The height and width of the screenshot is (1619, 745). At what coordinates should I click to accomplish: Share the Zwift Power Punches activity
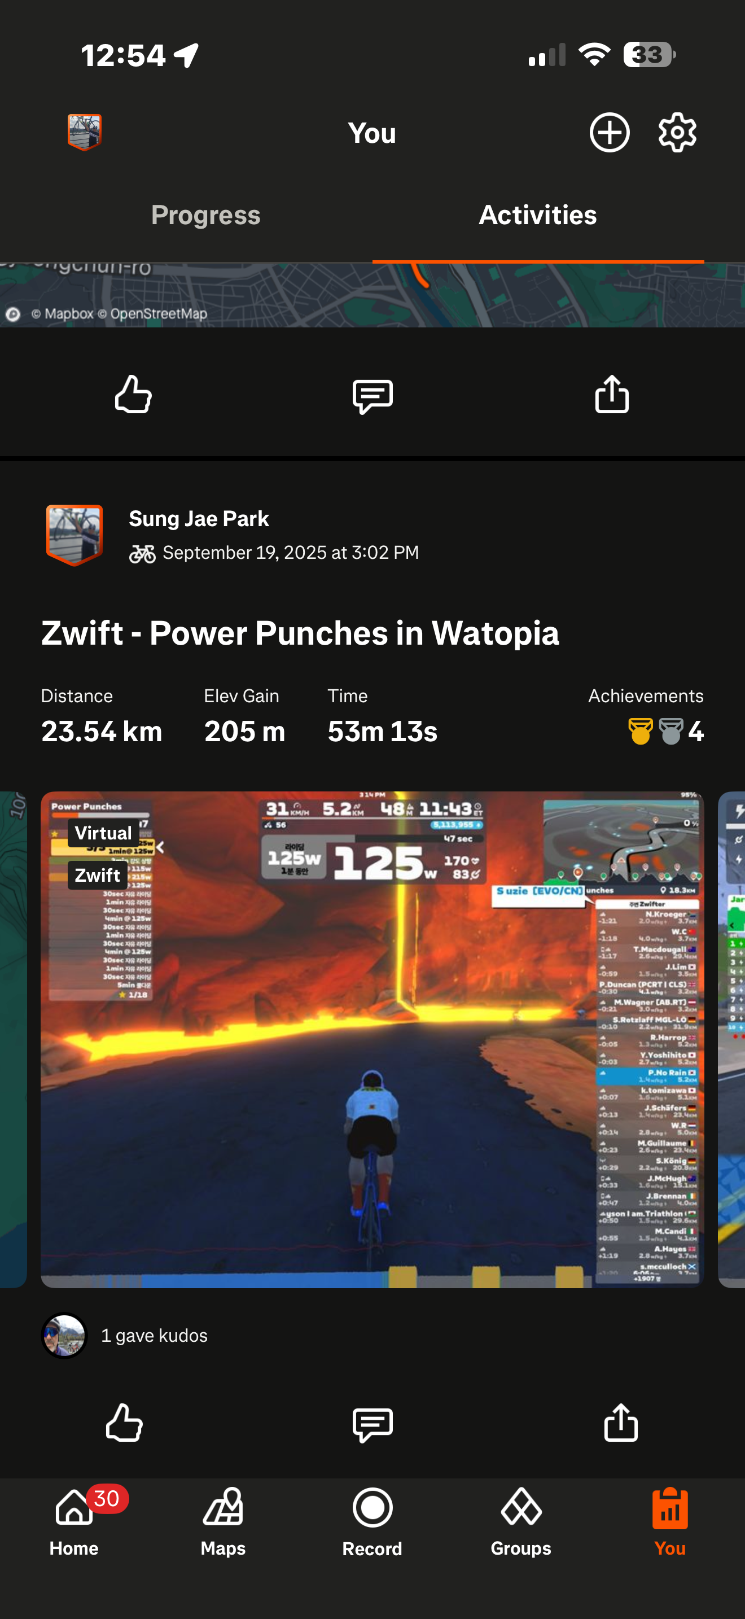point(621,1421)
